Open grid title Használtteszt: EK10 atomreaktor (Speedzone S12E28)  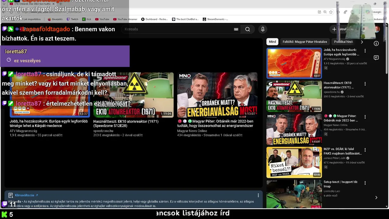(x=126, y=123)
